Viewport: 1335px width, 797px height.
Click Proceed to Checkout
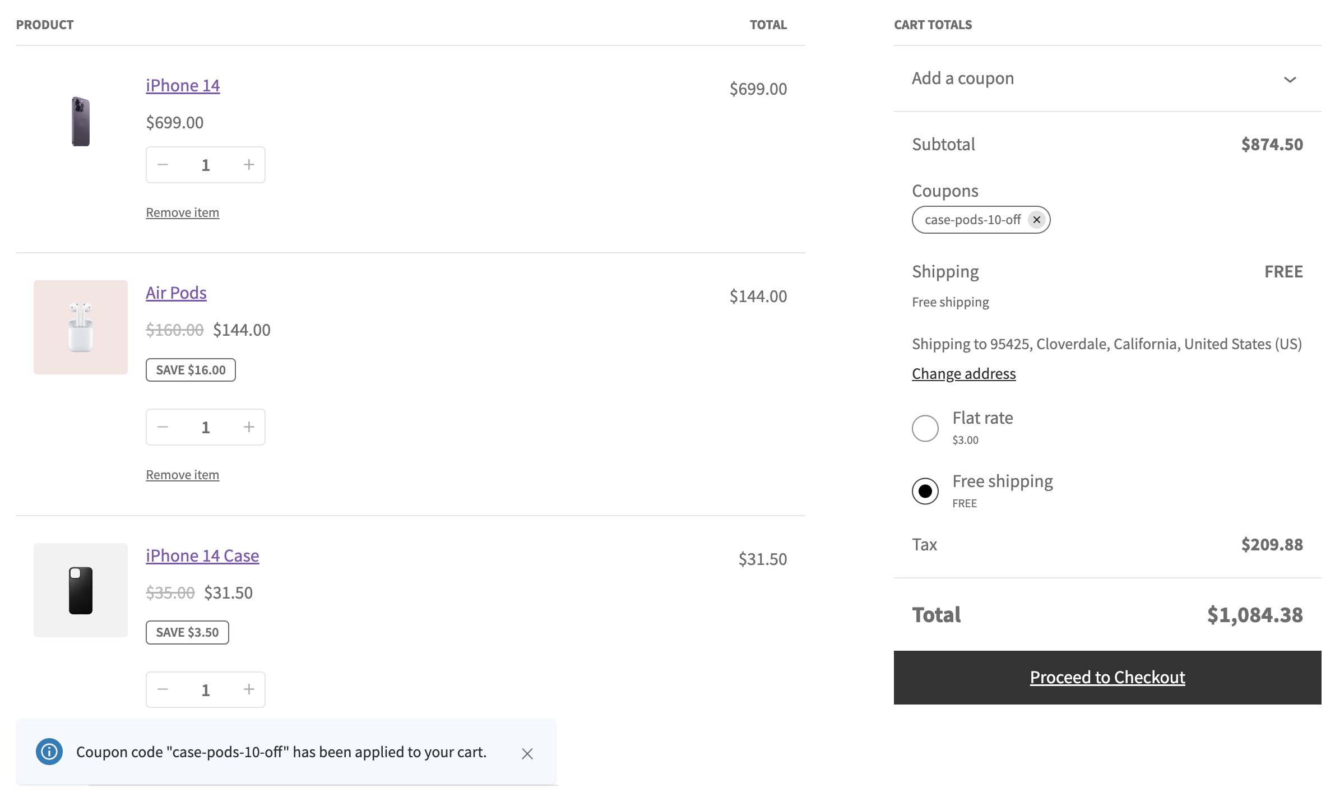[1107, 677]
